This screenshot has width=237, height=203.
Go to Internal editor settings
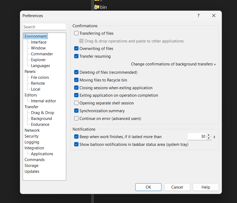tap(44, 101)
